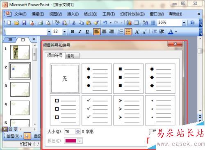The width and height of the screenshot is (205, 150).
Task: Increase font size with the larger A icon
Action: 137,32
